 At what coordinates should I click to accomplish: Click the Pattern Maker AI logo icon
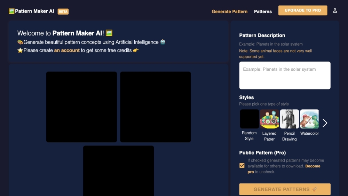coord(11,11)
